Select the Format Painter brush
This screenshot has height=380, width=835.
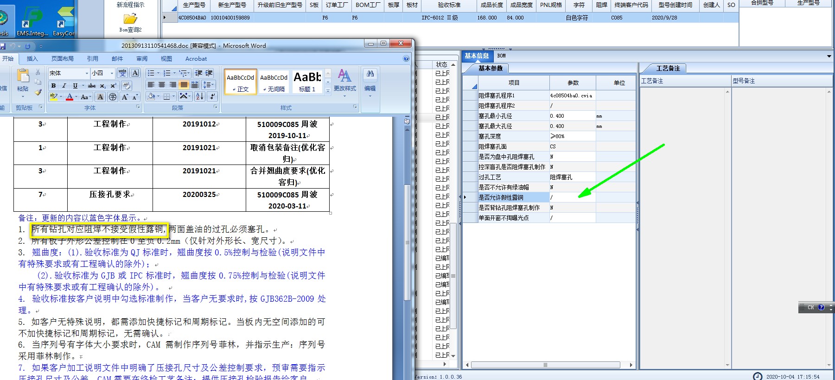point(38,92)
